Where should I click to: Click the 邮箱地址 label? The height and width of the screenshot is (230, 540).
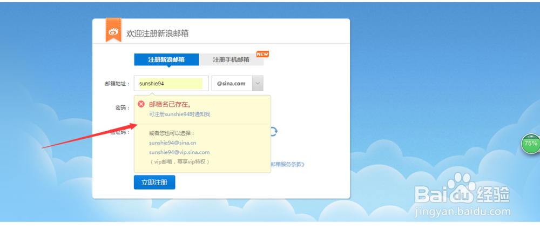(118, 84)
